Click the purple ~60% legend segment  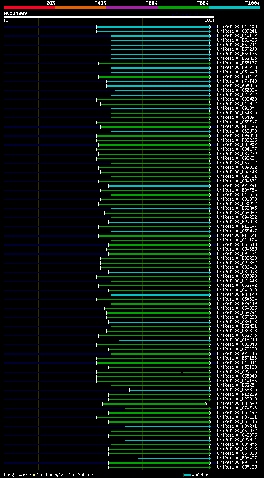tap(132, 7)
